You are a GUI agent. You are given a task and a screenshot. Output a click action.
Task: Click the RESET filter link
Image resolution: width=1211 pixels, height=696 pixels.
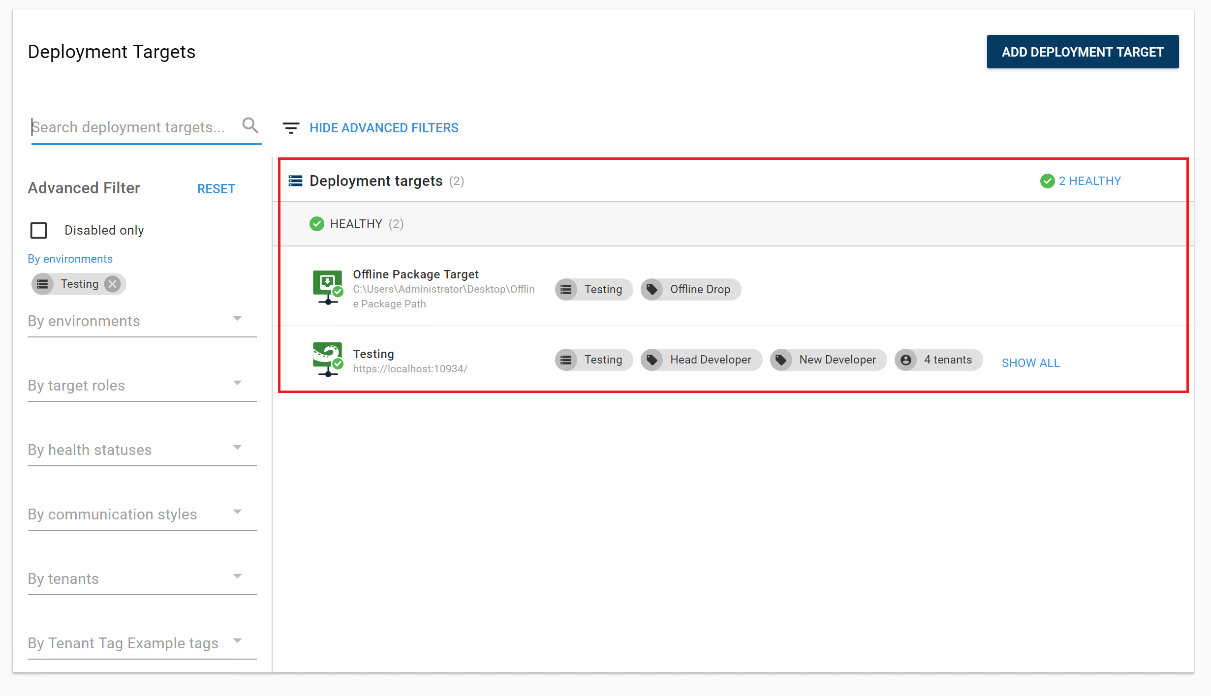click(x=216, y=189)
